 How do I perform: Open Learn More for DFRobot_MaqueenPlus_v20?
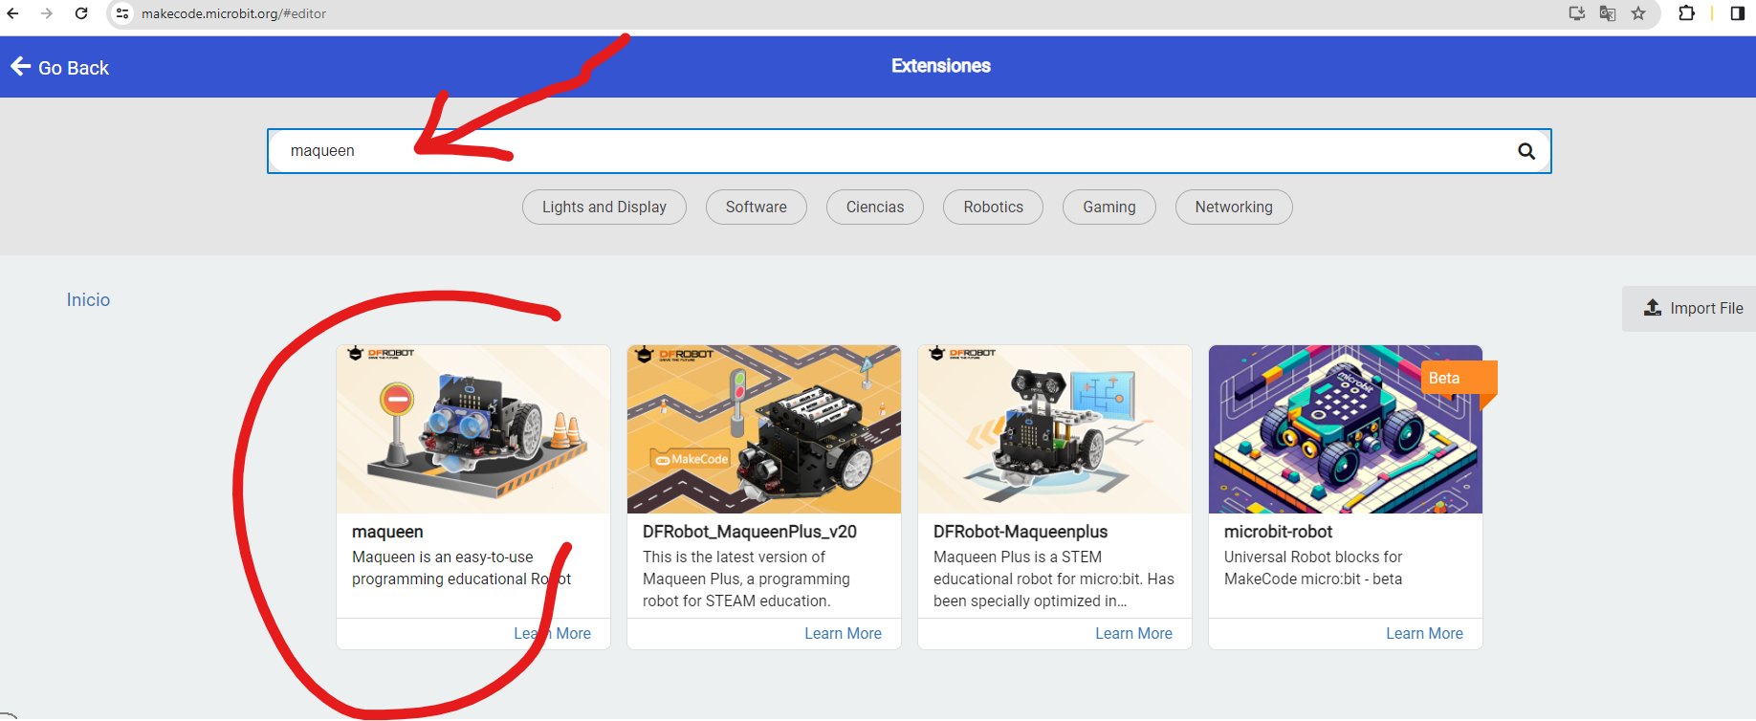tap(843, 633)
